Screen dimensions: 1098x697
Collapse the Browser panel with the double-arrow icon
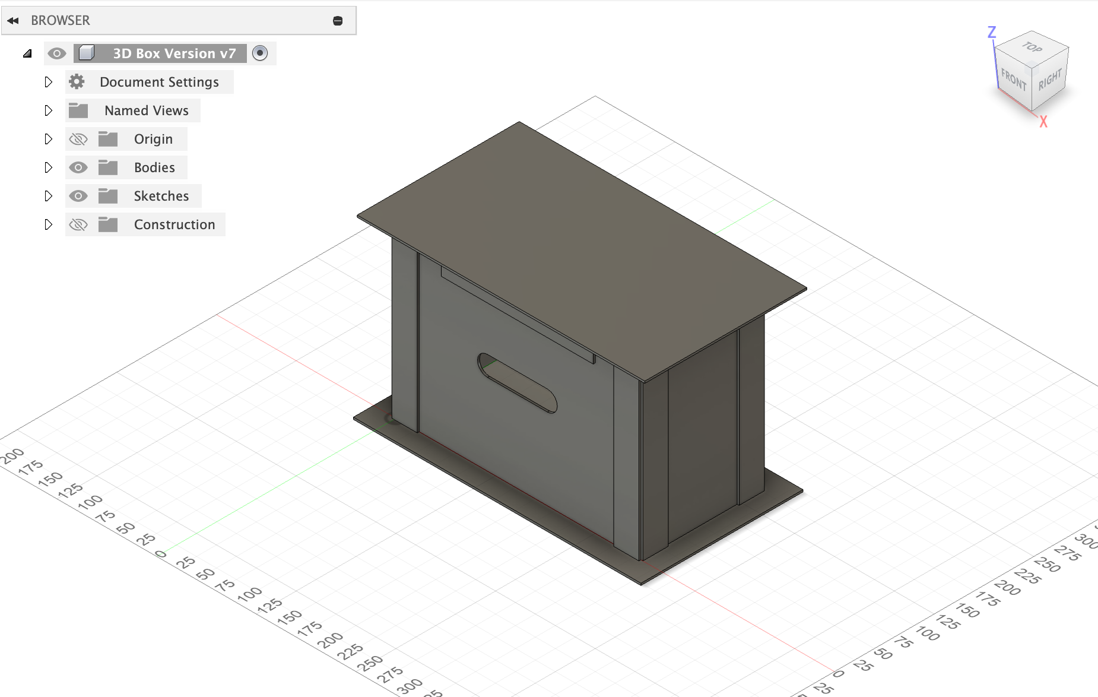coord(13,20)
